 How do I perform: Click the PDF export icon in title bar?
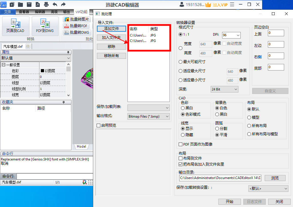[37, 5]
